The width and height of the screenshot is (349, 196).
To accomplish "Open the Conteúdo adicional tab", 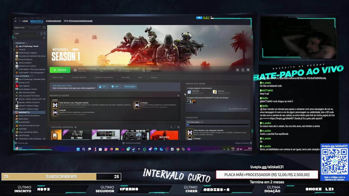I will click(x=79, y=77).
